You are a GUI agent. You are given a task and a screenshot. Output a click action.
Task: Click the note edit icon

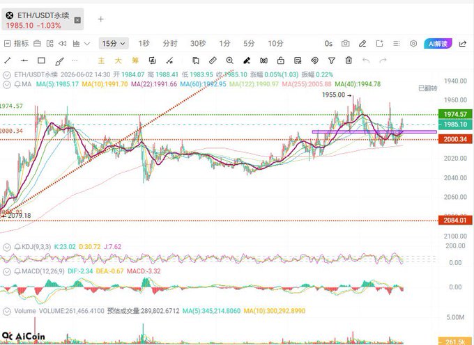click(298, 61)
